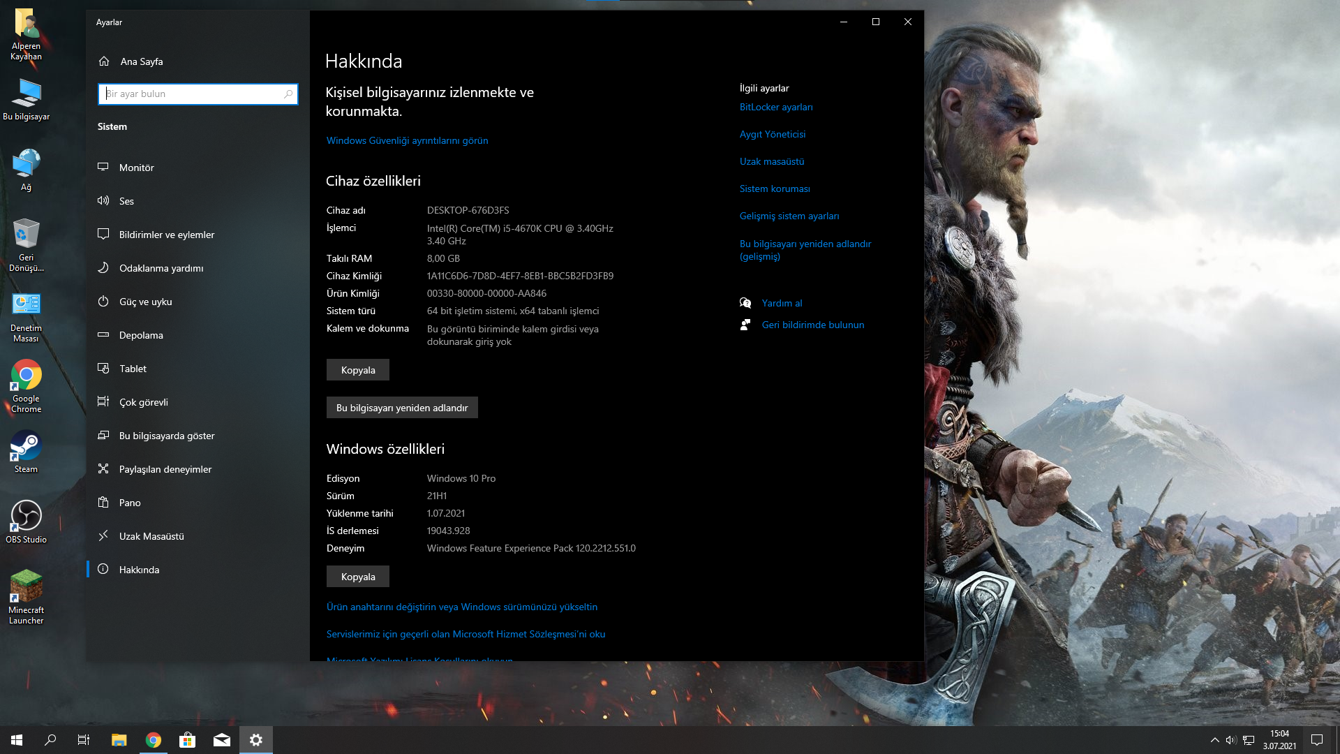The height and width of the screenshot is (754, 1340).
Task: Click 'Bu bilgisayarı yeniden adlandır' button
Action: click(x=402, y=408)
